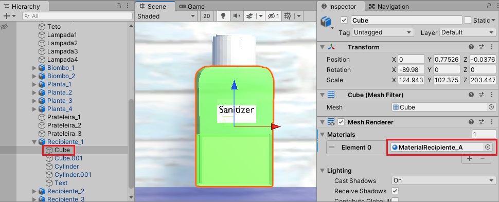499x202 pixels.
Task: Open scene effects dropdown arrow
Action: (x=260, y=16)
